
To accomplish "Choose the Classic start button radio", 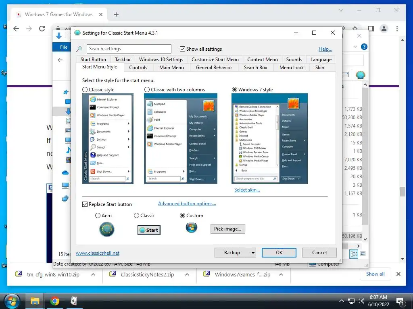I will pyautogui.click(x=136, y=216).
